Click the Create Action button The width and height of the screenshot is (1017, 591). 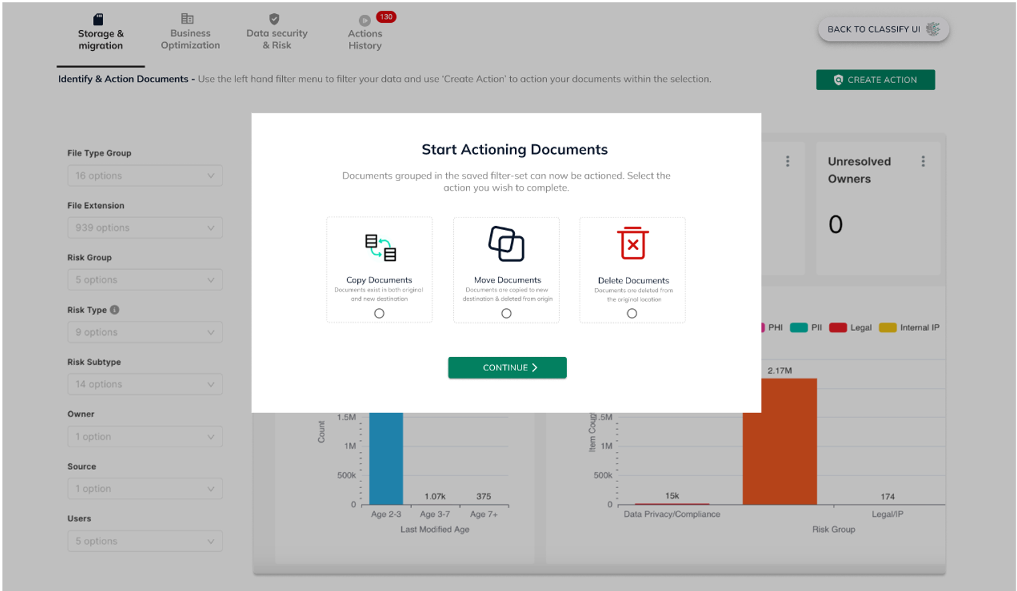[875, 80]
